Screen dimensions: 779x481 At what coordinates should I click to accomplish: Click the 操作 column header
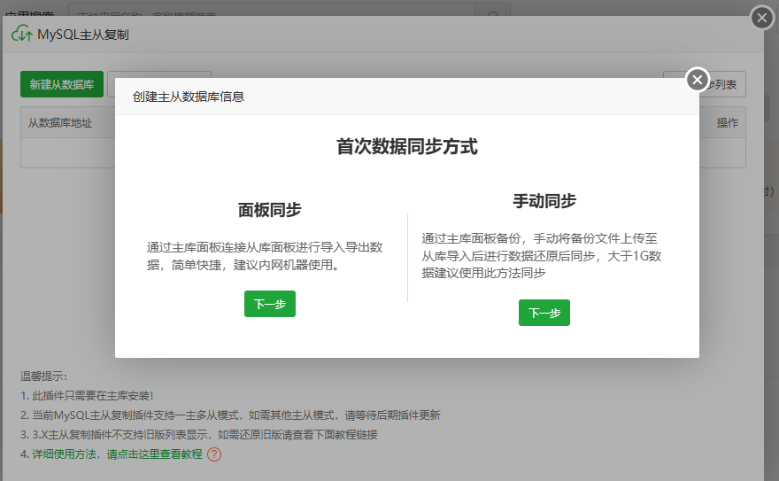pos(728,123)
